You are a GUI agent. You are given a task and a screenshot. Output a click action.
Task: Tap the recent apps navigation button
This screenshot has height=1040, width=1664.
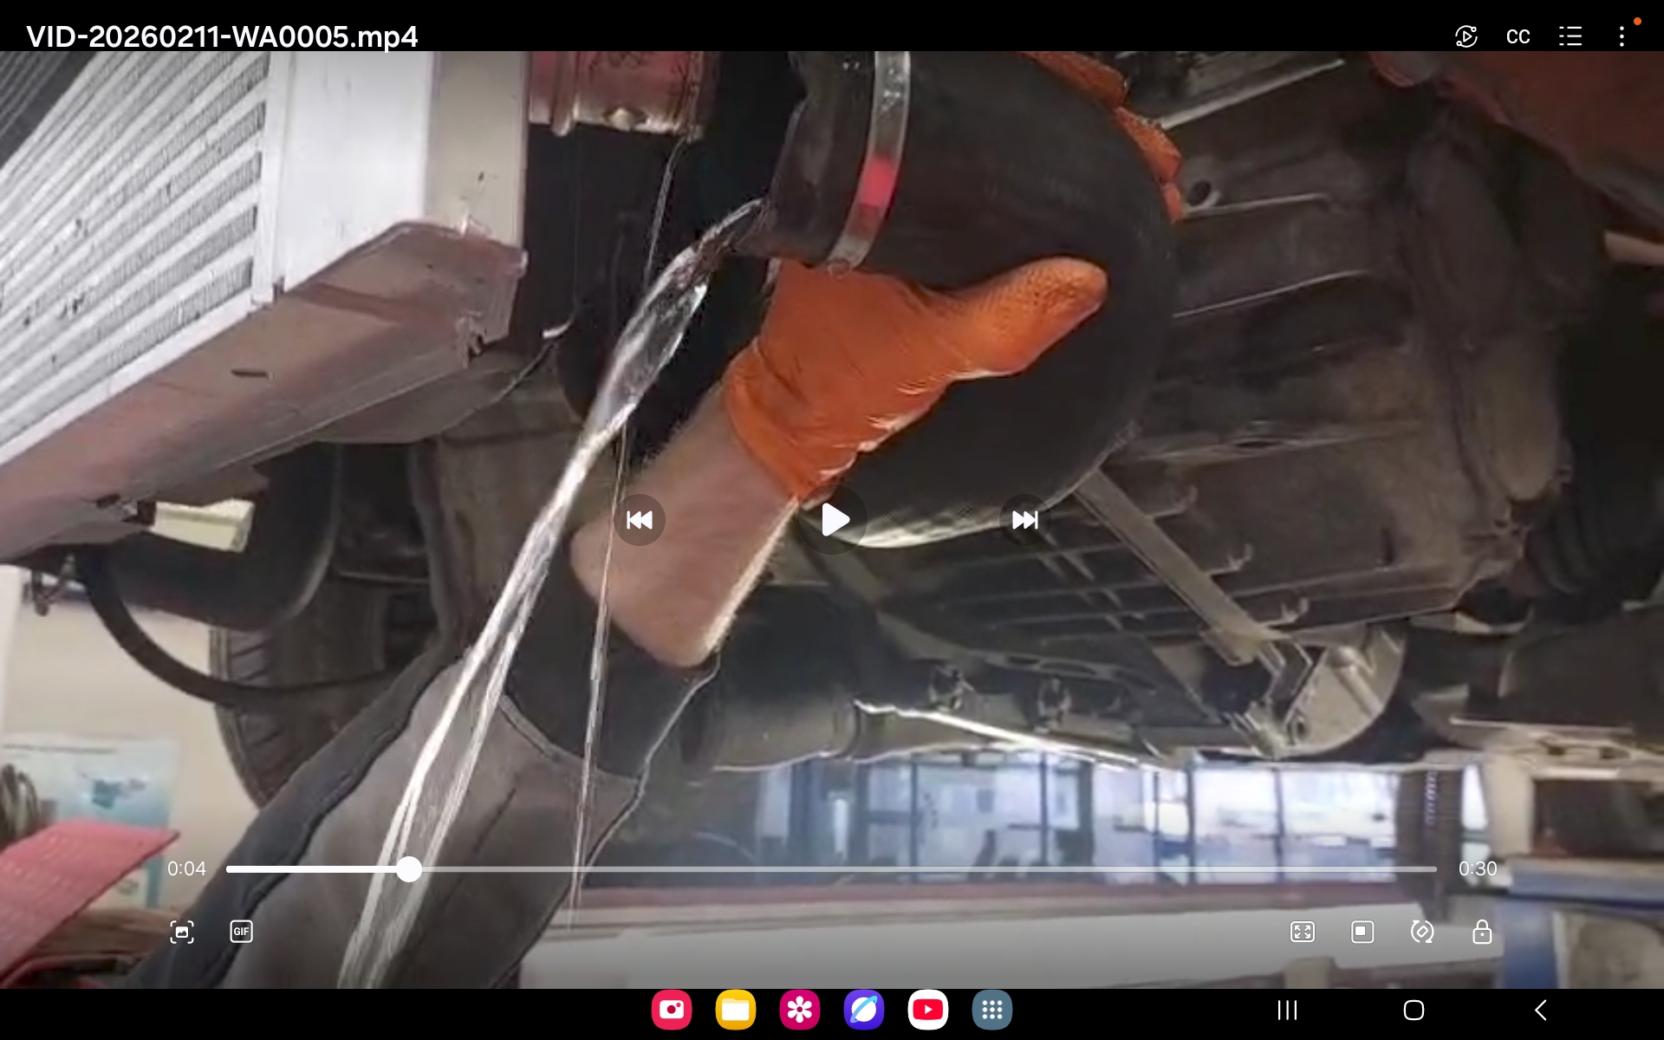point(1287,1010)
